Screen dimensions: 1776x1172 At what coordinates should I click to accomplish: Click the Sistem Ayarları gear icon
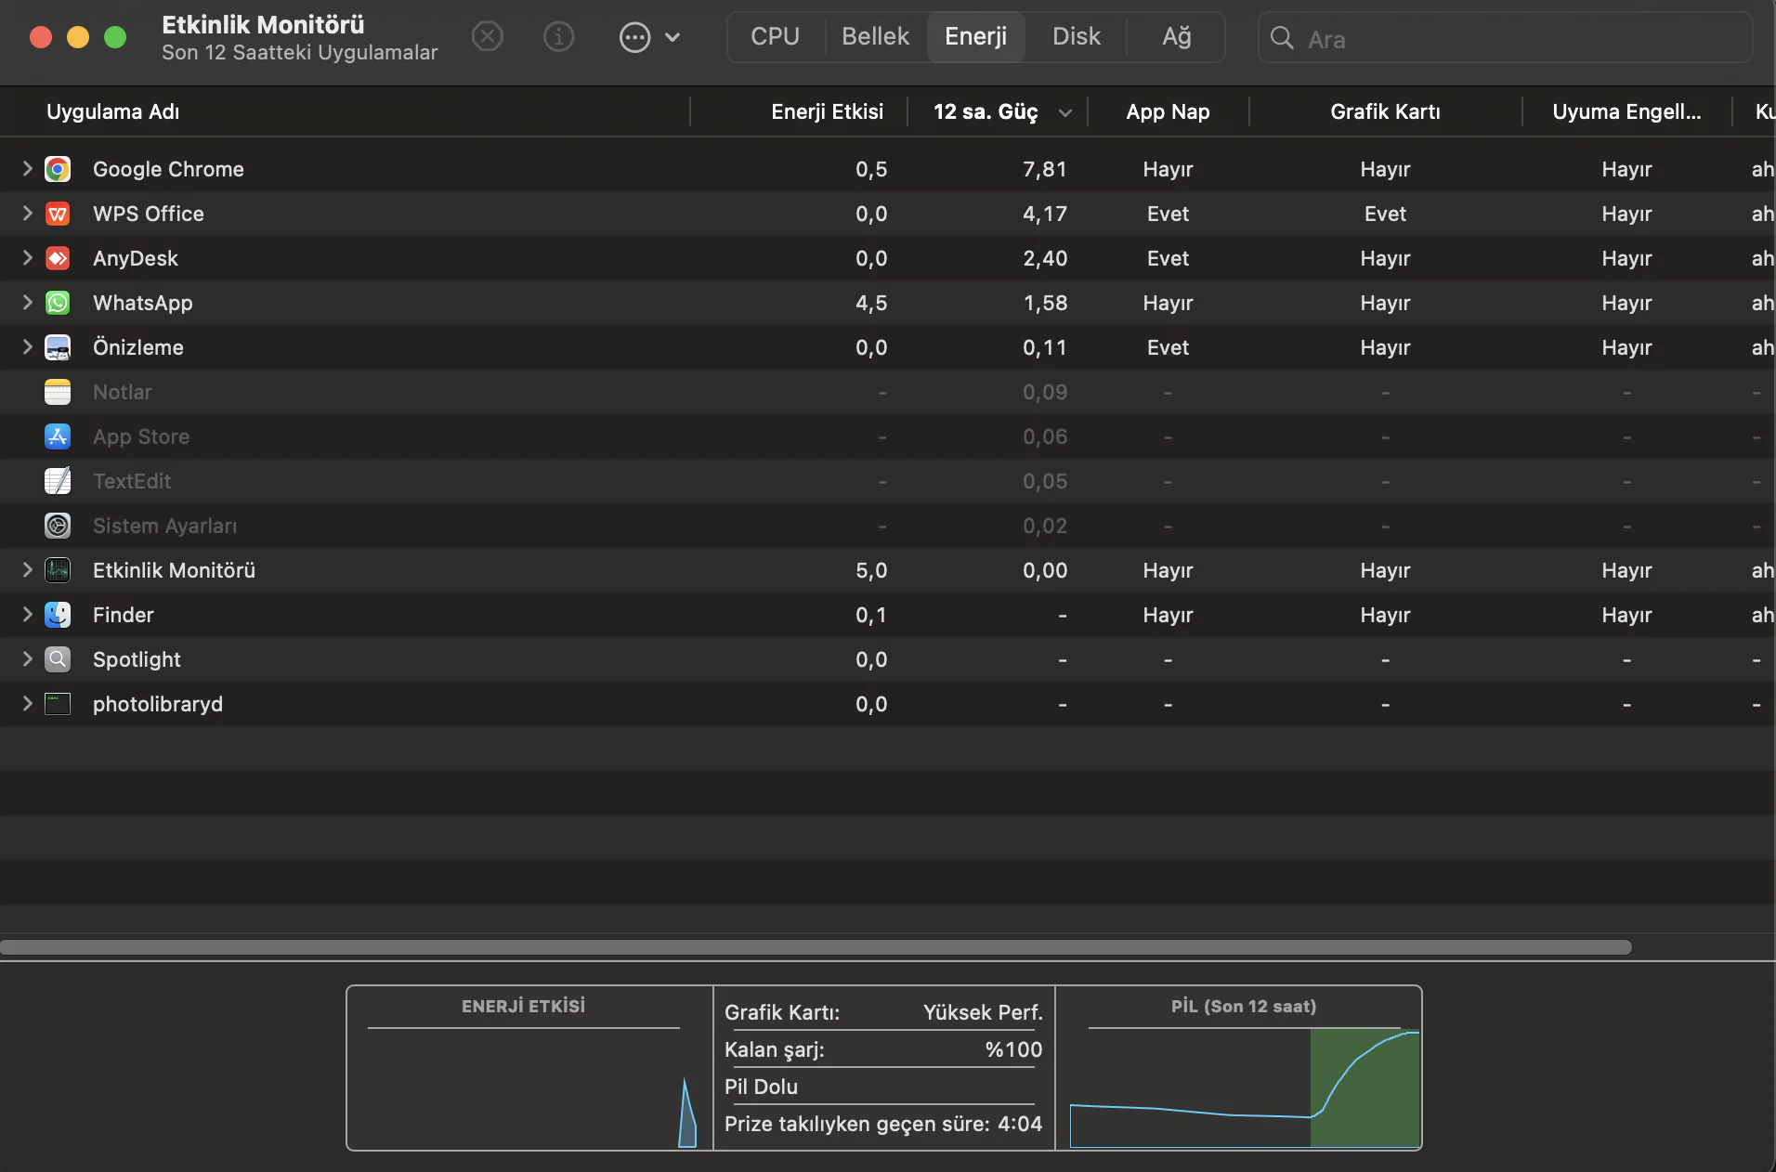(x=58, y=526)
